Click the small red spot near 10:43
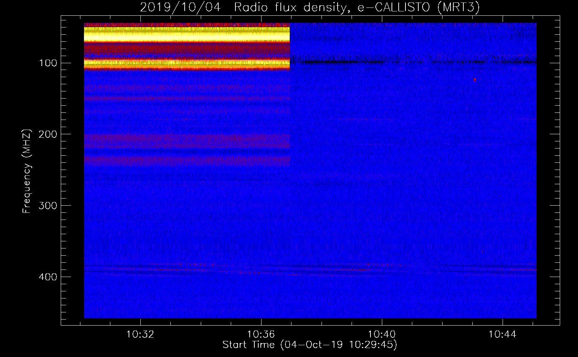The image size is (578, 357). click(474, 80)
